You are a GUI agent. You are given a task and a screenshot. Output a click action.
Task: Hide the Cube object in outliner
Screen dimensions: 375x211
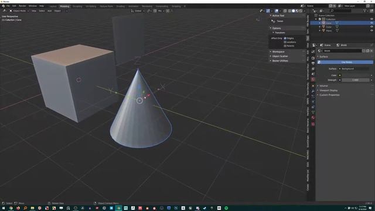pos(371,27)
